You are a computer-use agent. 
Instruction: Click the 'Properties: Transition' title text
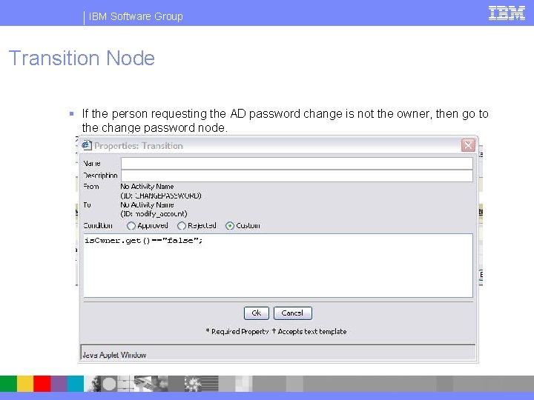139,146
